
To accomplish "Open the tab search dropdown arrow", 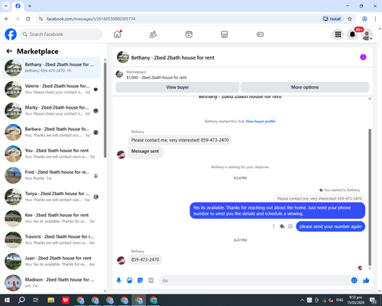I will [6, 6].
